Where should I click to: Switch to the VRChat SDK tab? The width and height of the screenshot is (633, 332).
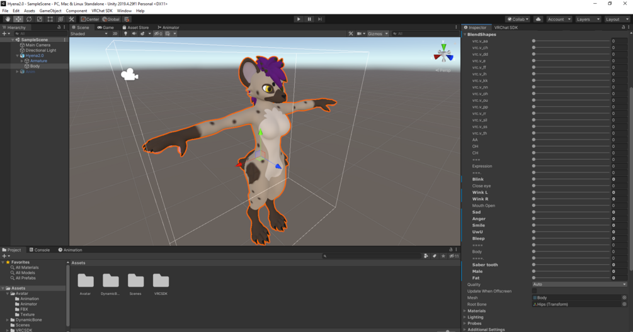pyautogui.click(x=506, y=27)
